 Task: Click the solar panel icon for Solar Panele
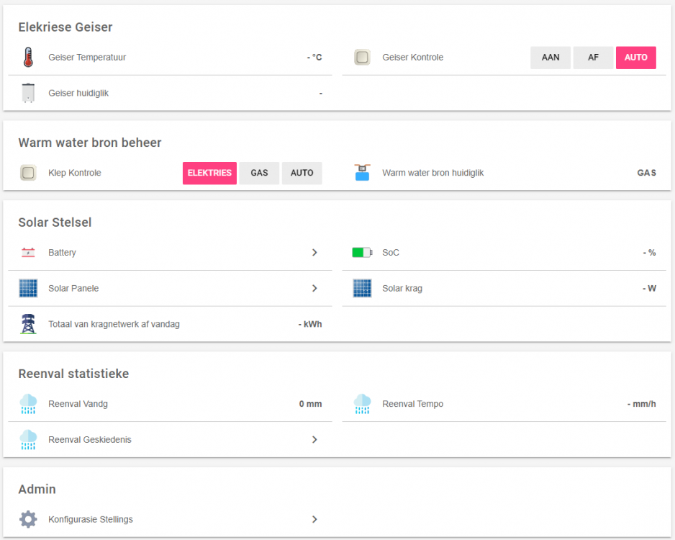(x=28, y=288)
